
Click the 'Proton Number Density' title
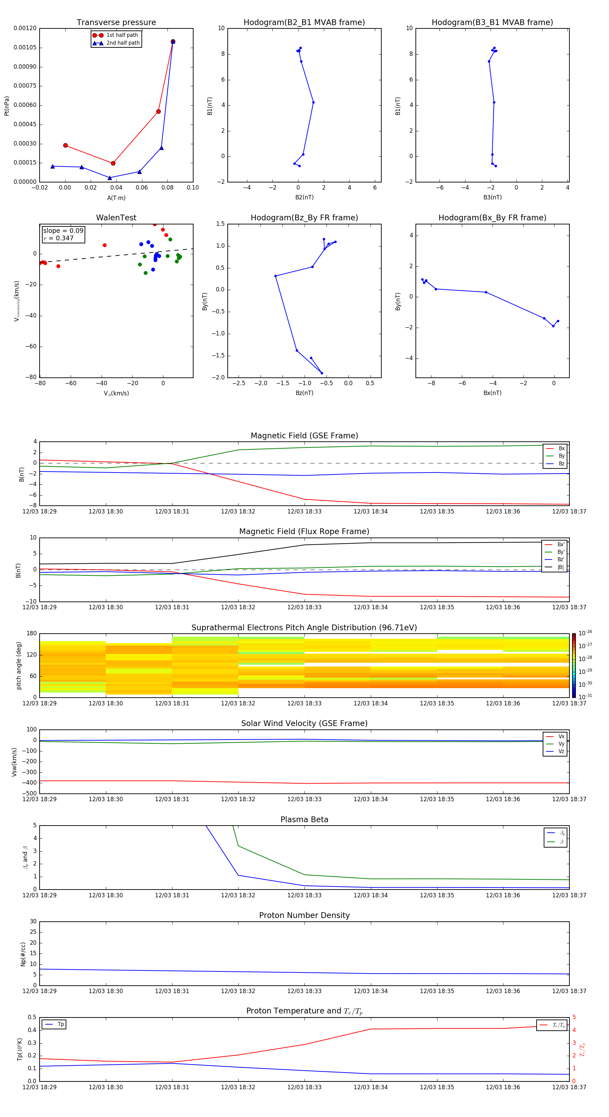coord(304,915)
